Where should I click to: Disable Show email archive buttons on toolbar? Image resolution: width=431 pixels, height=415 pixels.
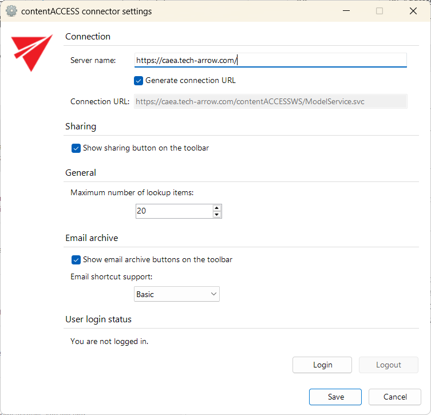click(x=76, y=260)
